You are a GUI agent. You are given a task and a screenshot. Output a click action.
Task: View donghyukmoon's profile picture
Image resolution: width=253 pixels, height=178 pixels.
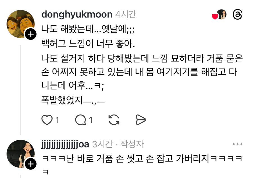point(21,24)
